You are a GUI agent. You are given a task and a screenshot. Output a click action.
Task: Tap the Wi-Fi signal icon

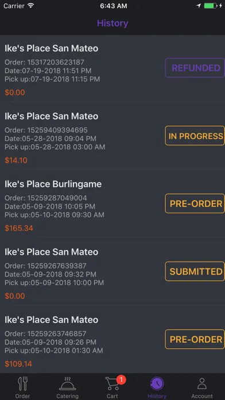(x=31, y=6)
